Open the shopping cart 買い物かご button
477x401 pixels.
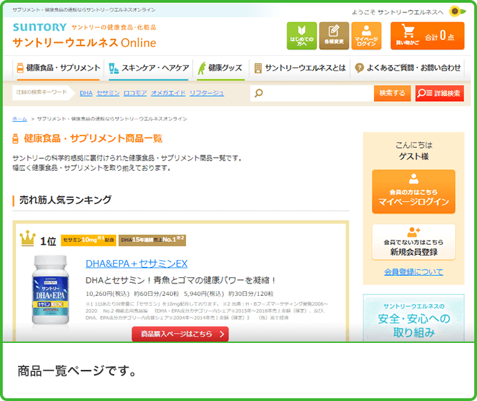(x=427, y=36)
